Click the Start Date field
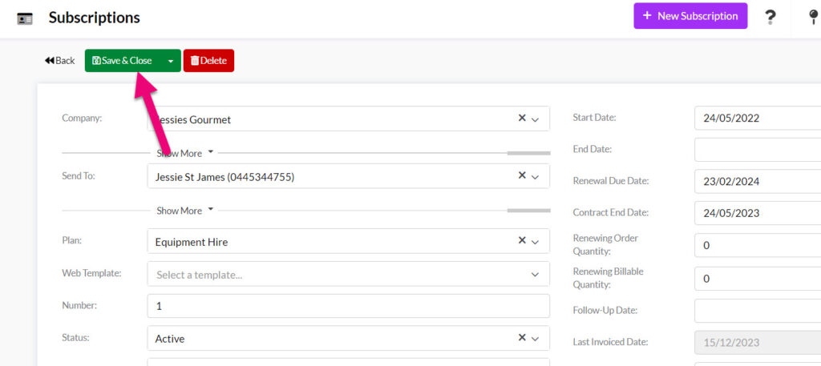This screenshot has width=821, height=366. click(x=758, y=119)
